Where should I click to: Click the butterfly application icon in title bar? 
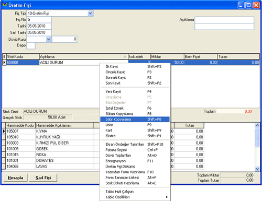(5, 5)
